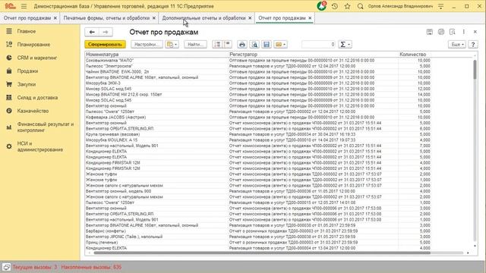Open the history clock icon

334,6
